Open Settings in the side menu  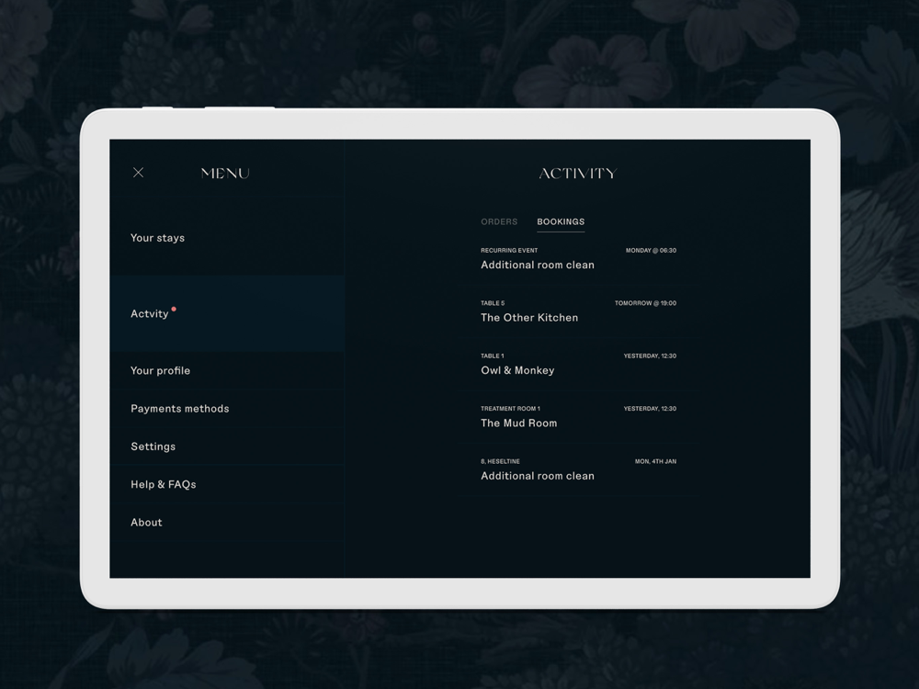(227, 446)
